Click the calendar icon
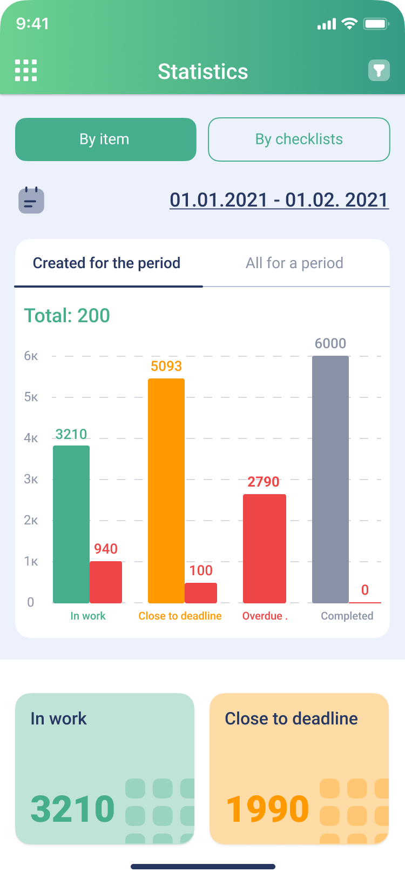Screen dimensions: 405x878 tap(31, 200)
